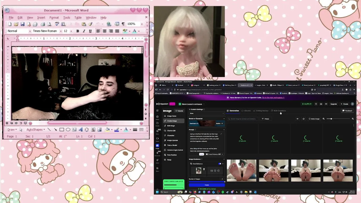The width and height of the screenshot is (361, 203).
Task: Click the star favorites filter in OpenArt gallery
Action: [x=303, y=119]
